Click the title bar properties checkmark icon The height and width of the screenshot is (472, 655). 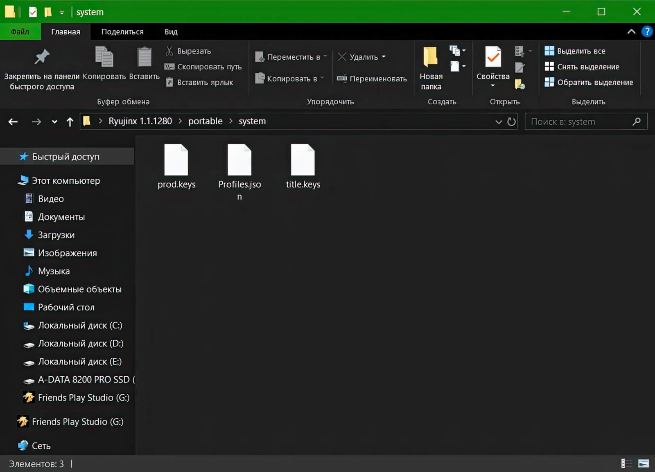click(33, 12)
